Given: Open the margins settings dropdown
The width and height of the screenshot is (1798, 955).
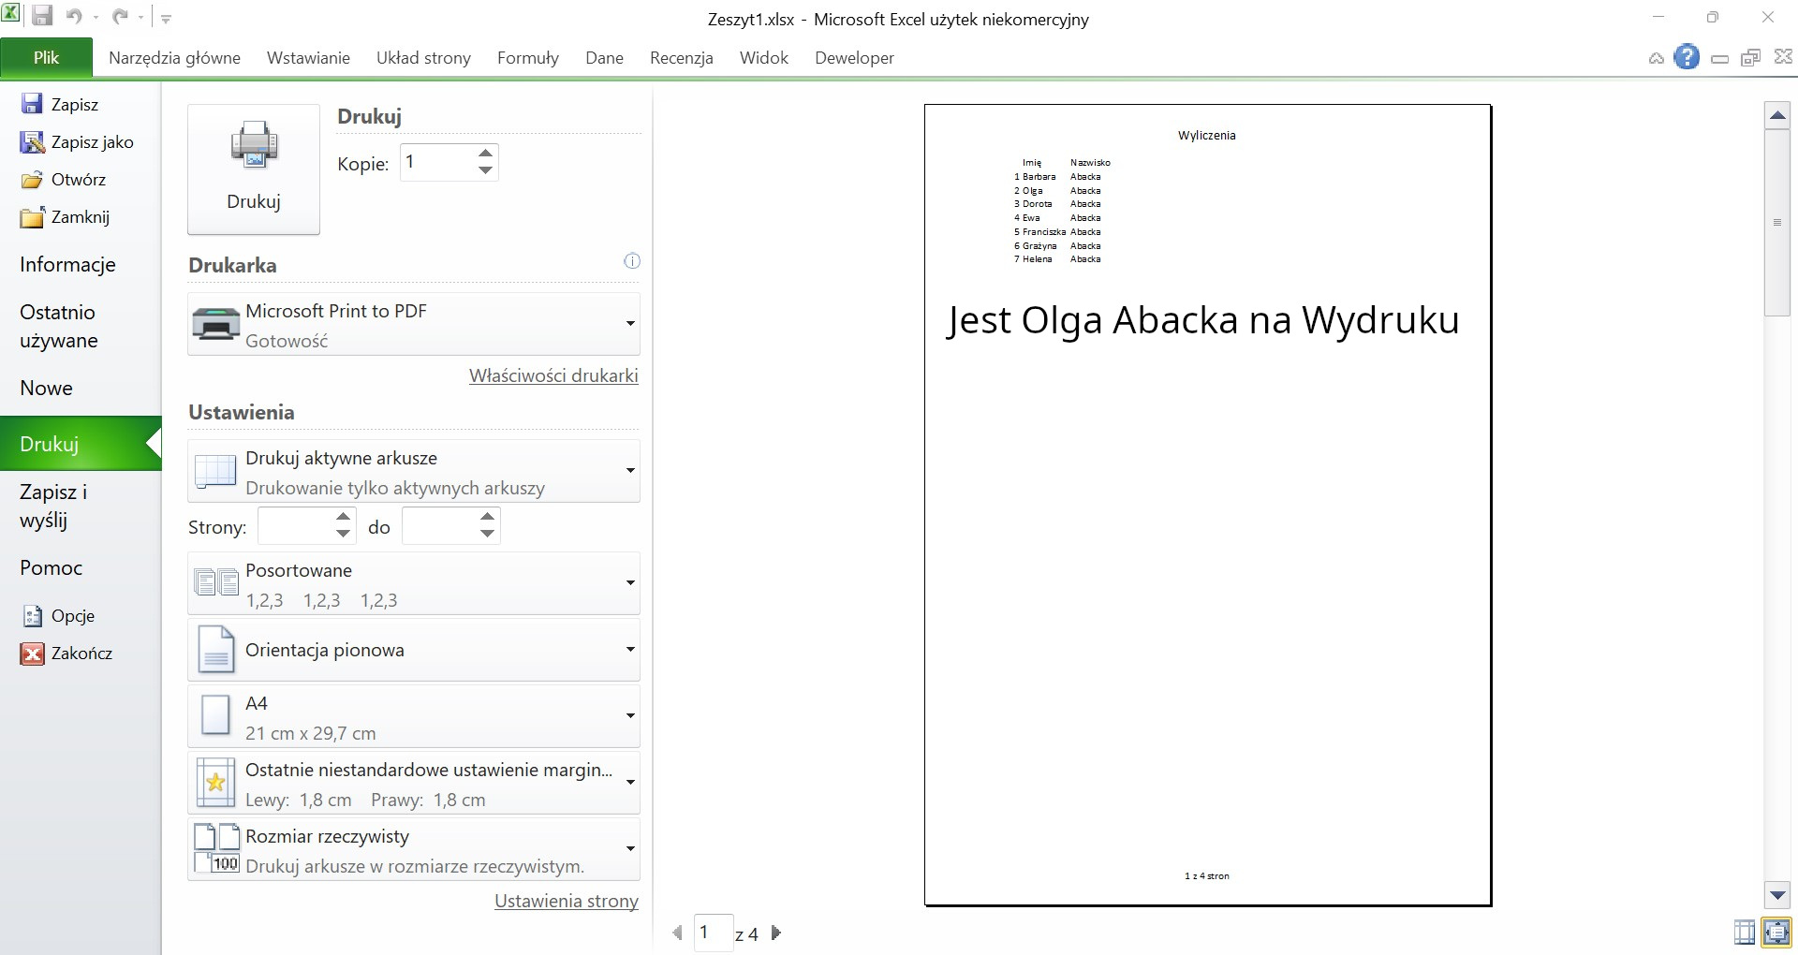Looking at the screenshot, I should pos(414,783).
